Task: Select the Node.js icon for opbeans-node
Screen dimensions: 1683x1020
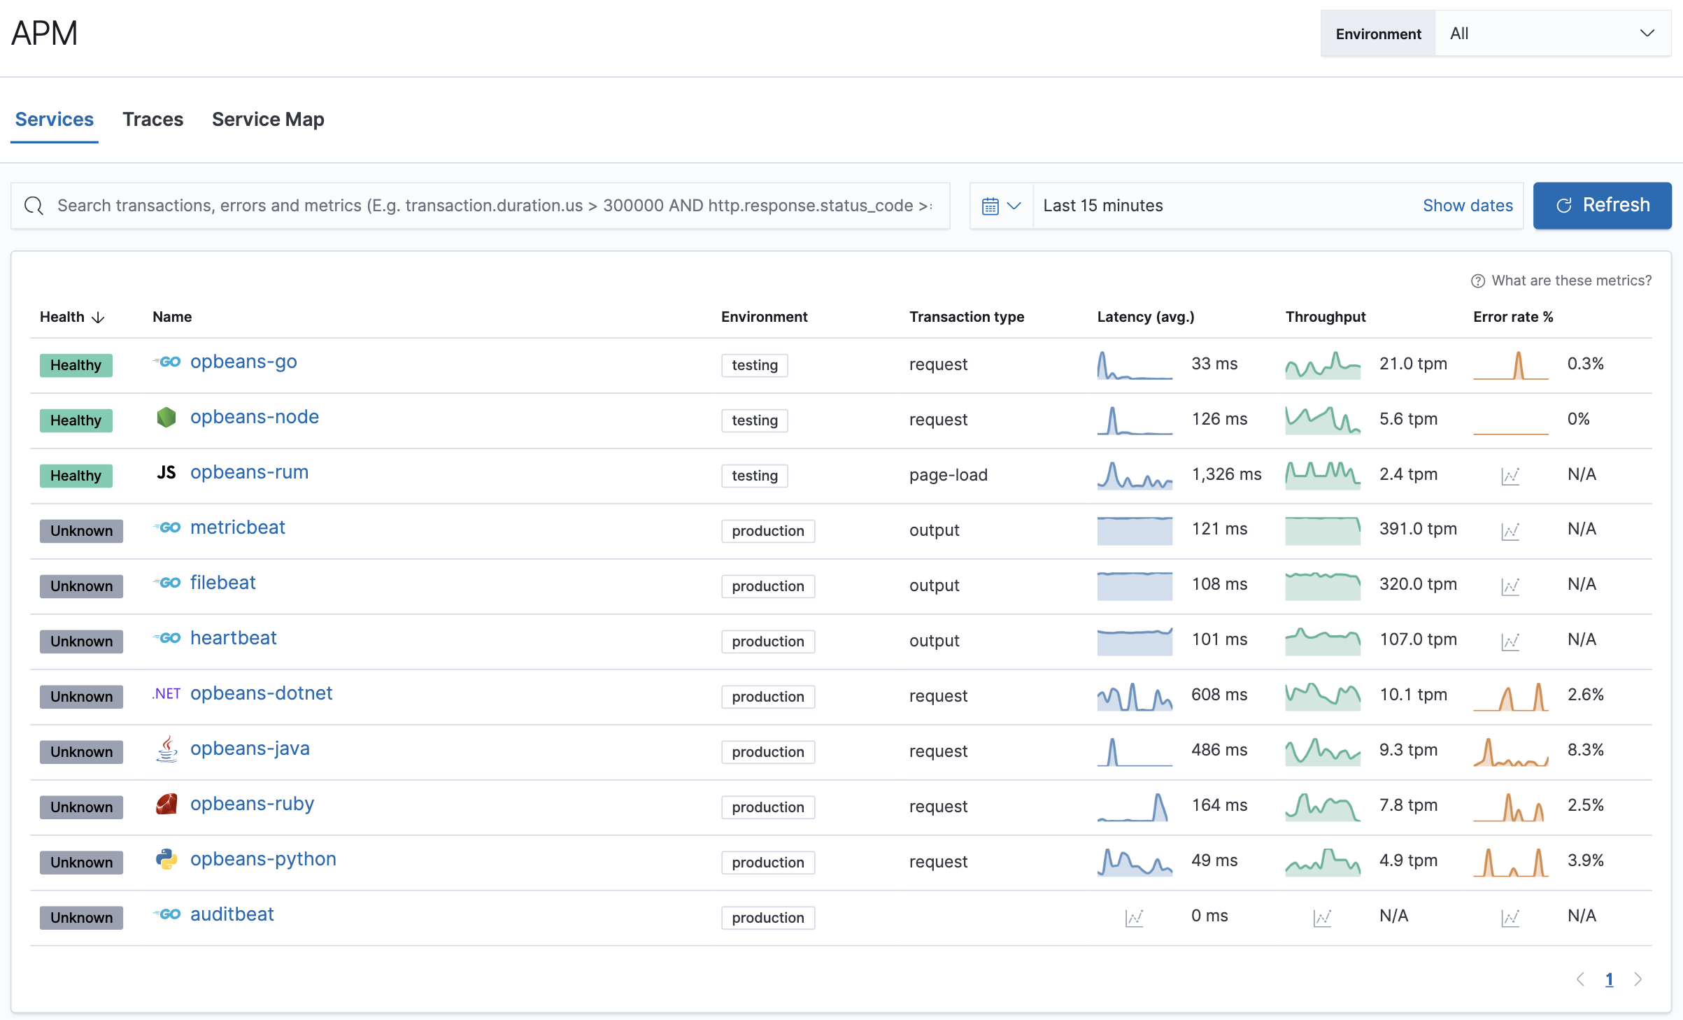Action: [x=167, y=418]
